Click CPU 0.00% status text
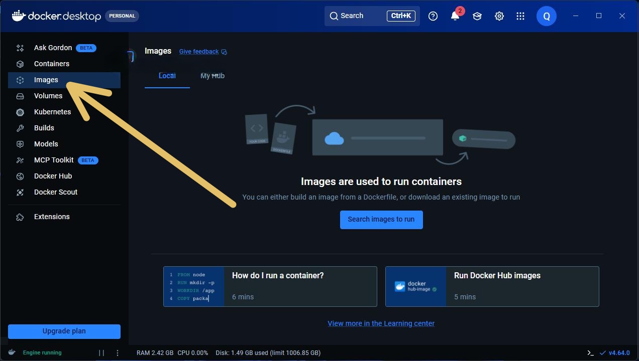This screenshot has width=639, height=361. [193, 353]
